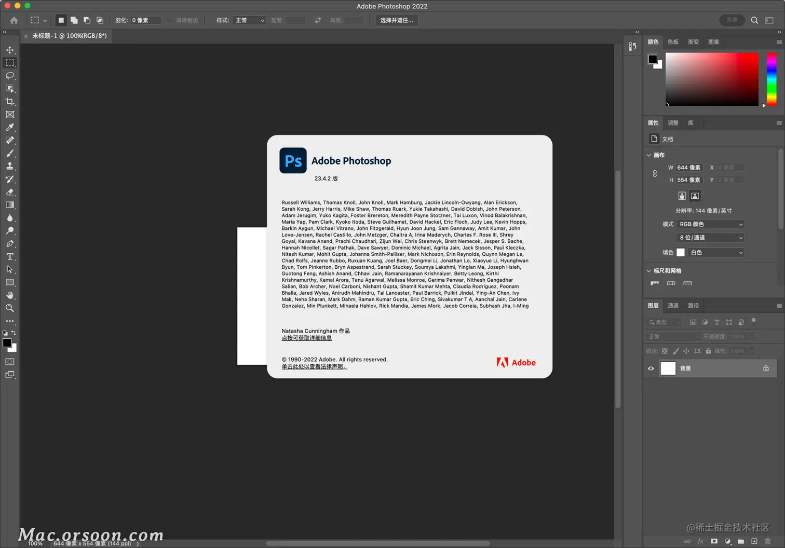Open the 点按可获取详细信息 link

pos(306,338)
